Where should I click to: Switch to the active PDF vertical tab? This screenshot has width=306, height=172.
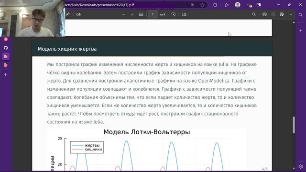pos(6,56)
